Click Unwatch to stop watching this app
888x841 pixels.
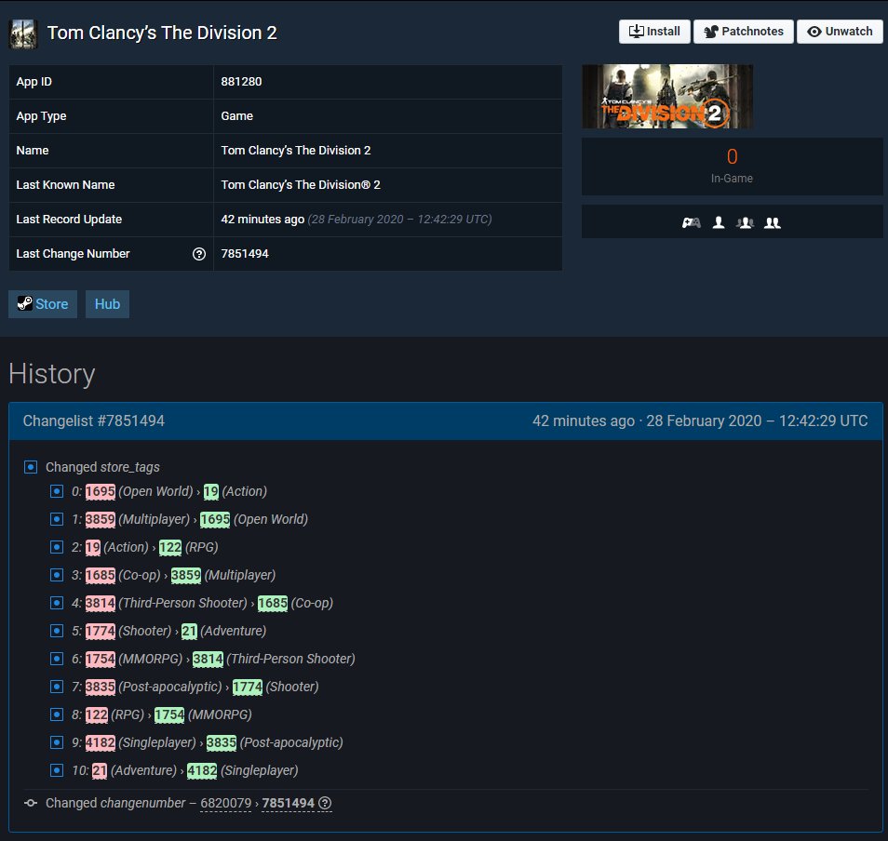(840, 32)
